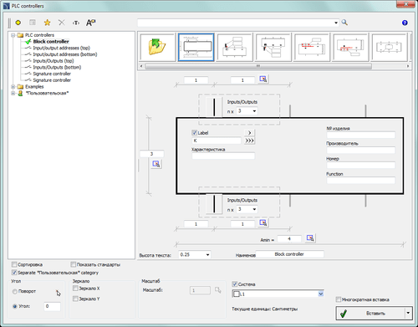Click the thumbnail scrollbar right arrow
This screenshot has height=327, width=418.
[x=408, y=66]
